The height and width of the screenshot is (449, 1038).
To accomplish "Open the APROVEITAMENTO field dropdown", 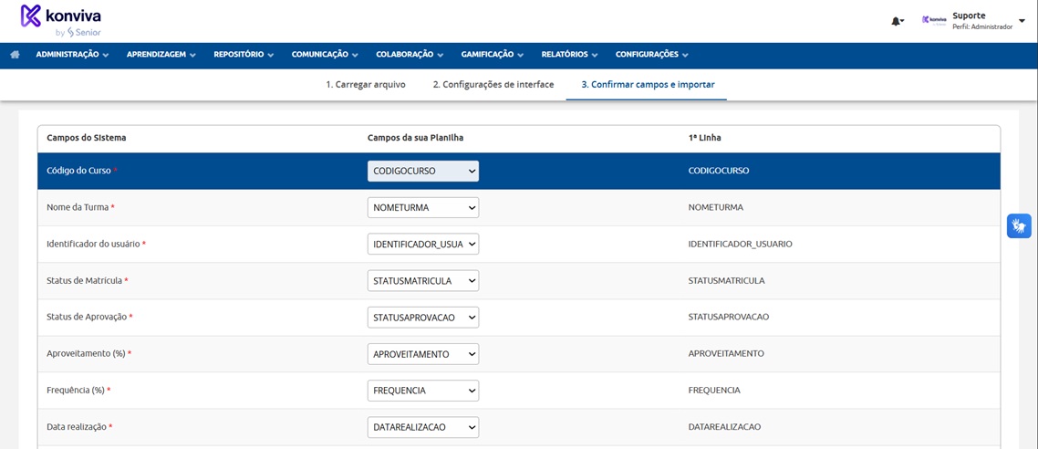I will click(423, 354).
